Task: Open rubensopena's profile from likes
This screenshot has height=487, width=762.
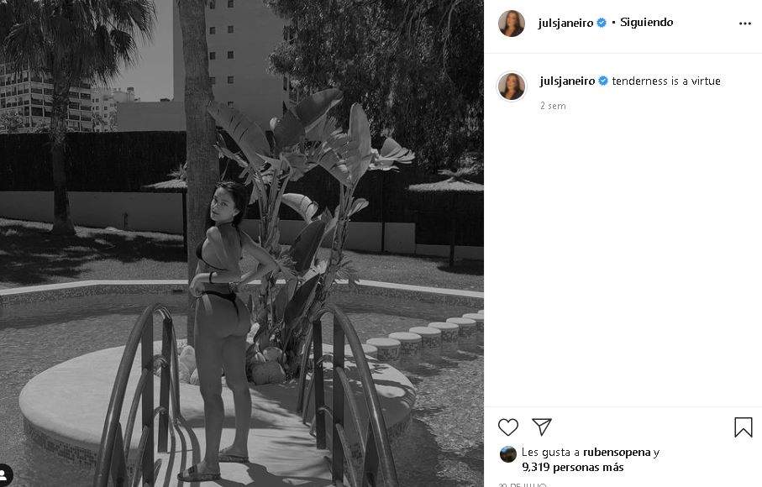Action: tap(617, 452)
